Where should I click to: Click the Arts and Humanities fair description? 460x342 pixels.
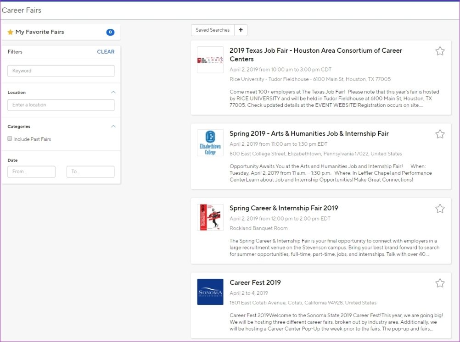click(331, 173)
